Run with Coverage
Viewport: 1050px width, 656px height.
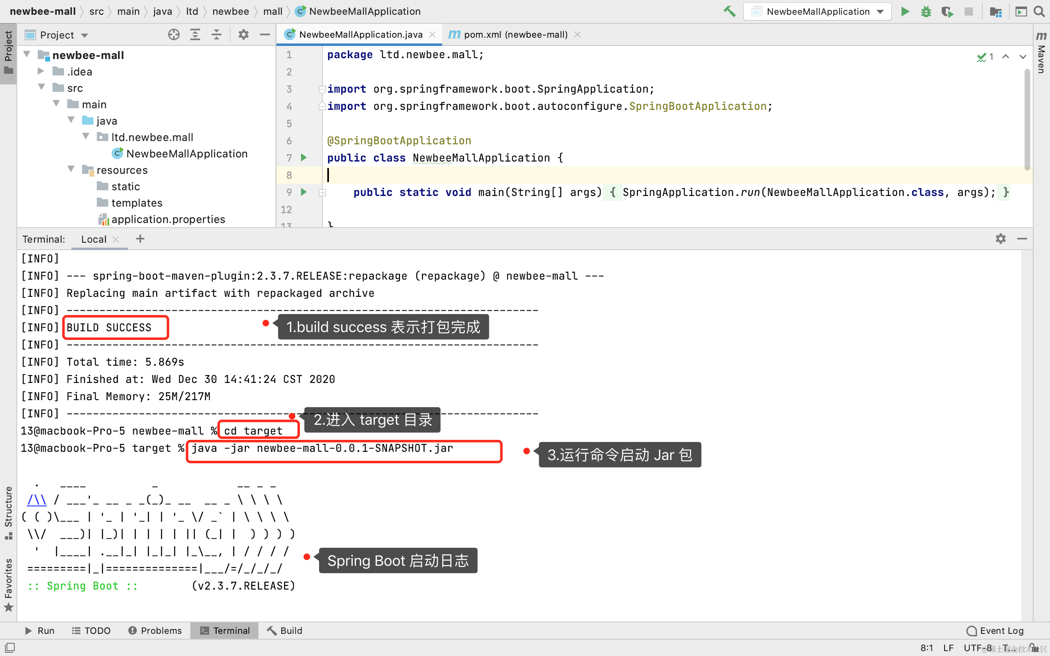point(947,11)
